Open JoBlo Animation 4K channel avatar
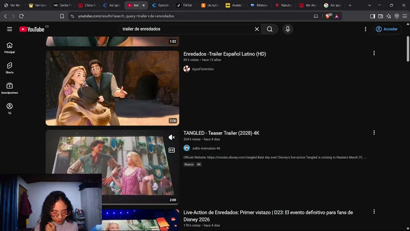Viewport: 410px width, 231px height. point(186,148)
